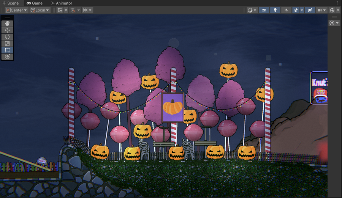Screen dimensions: 342x198
Task: Select the Rotate tool
Action: pos(7,37)
